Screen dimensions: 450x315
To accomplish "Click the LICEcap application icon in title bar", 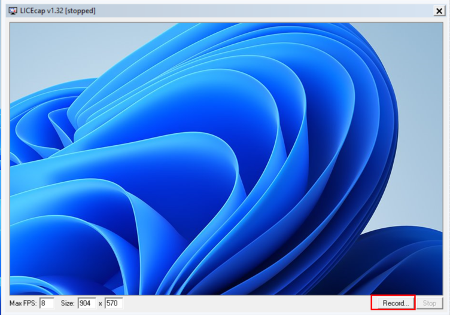I will tap(13, 11).
